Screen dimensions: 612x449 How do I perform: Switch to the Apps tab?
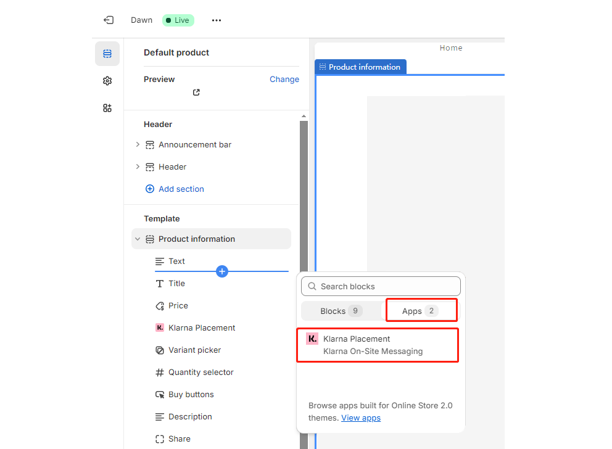coord(421,311)
